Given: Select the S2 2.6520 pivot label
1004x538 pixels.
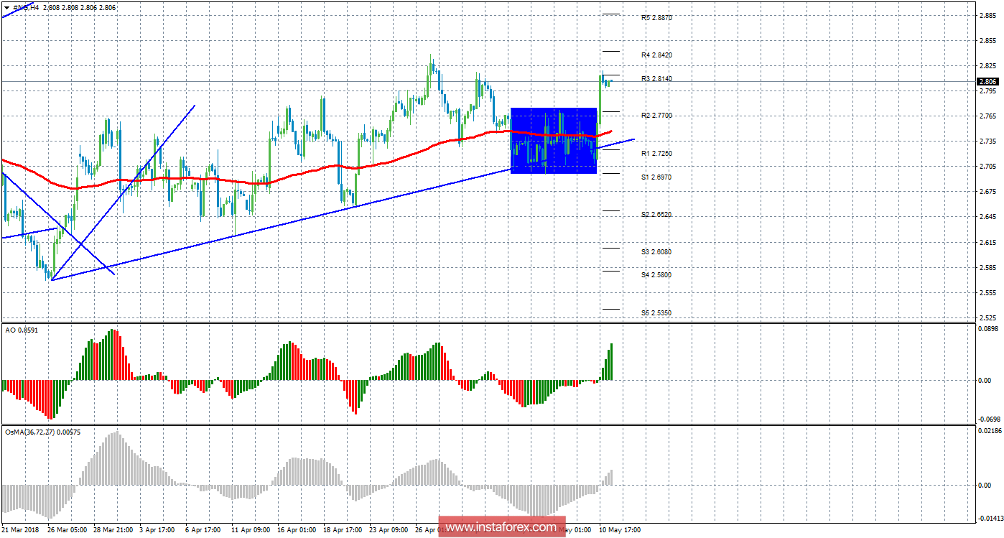Looking at the screenshot, I should click(656, 214).
